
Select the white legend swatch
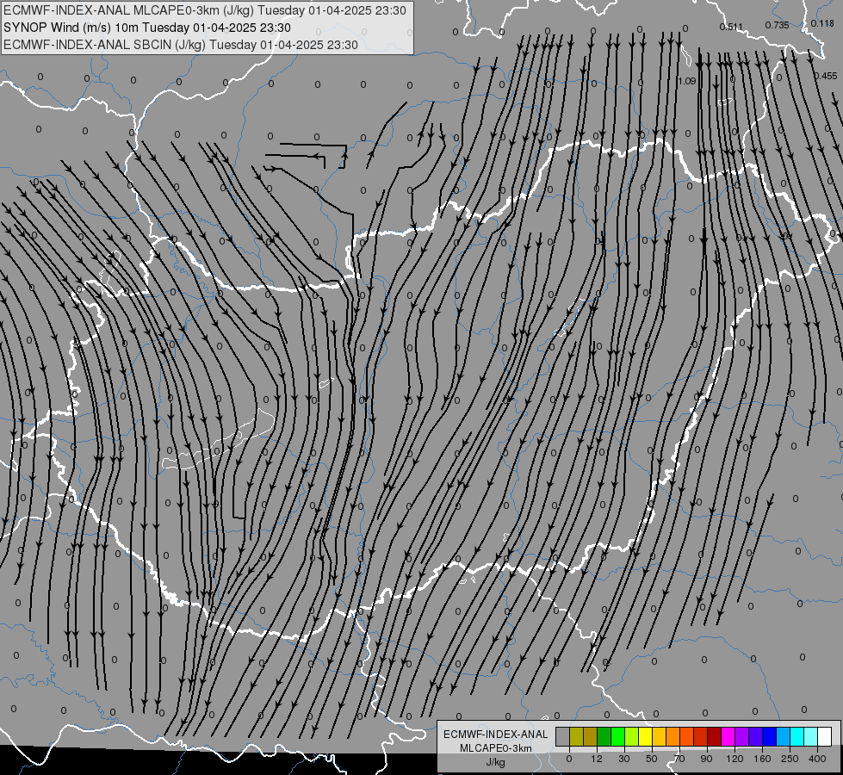pyautogui.click(x=825, y=736)
